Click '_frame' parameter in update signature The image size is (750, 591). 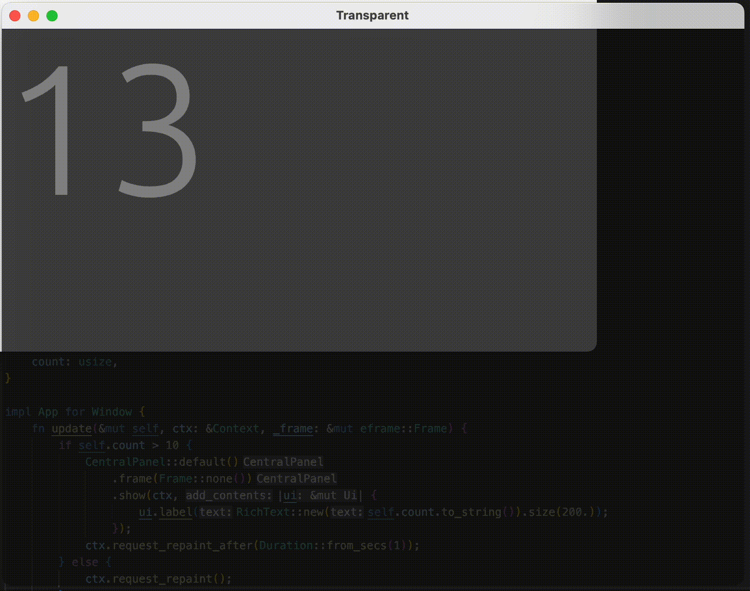coord(293,429)
